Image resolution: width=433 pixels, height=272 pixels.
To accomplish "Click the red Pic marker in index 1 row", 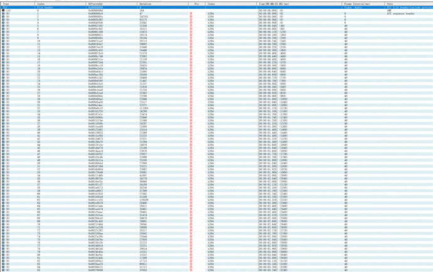I will (191, 14).
